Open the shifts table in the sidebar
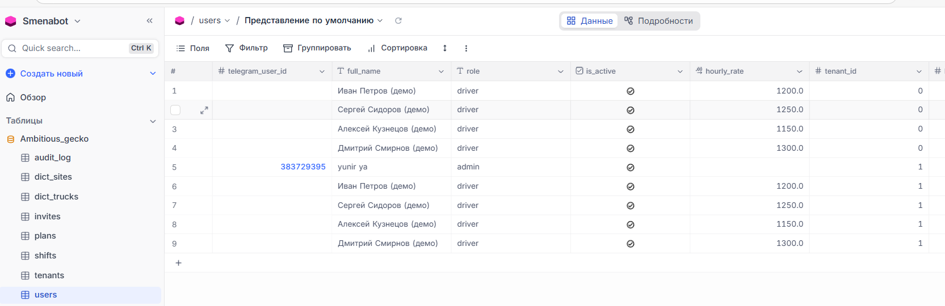This screenshot has width=945, height=306. (45, 256)
